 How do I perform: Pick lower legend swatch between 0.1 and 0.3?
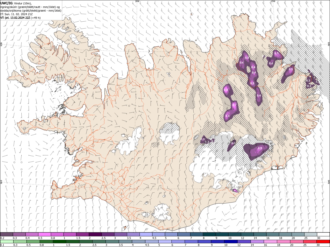coord(7,242)
